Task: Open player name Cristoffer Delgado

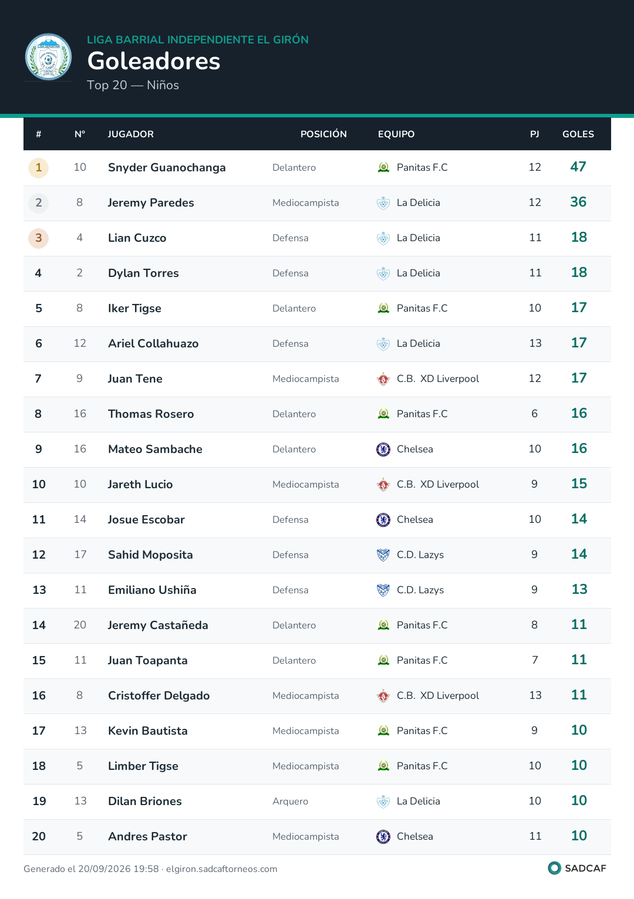Action: pos(159,695)
